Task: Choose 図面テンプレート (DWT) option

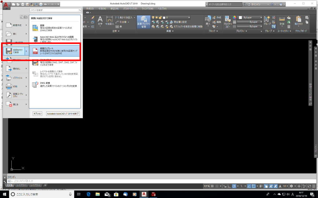Action: (x=55, y=51)
